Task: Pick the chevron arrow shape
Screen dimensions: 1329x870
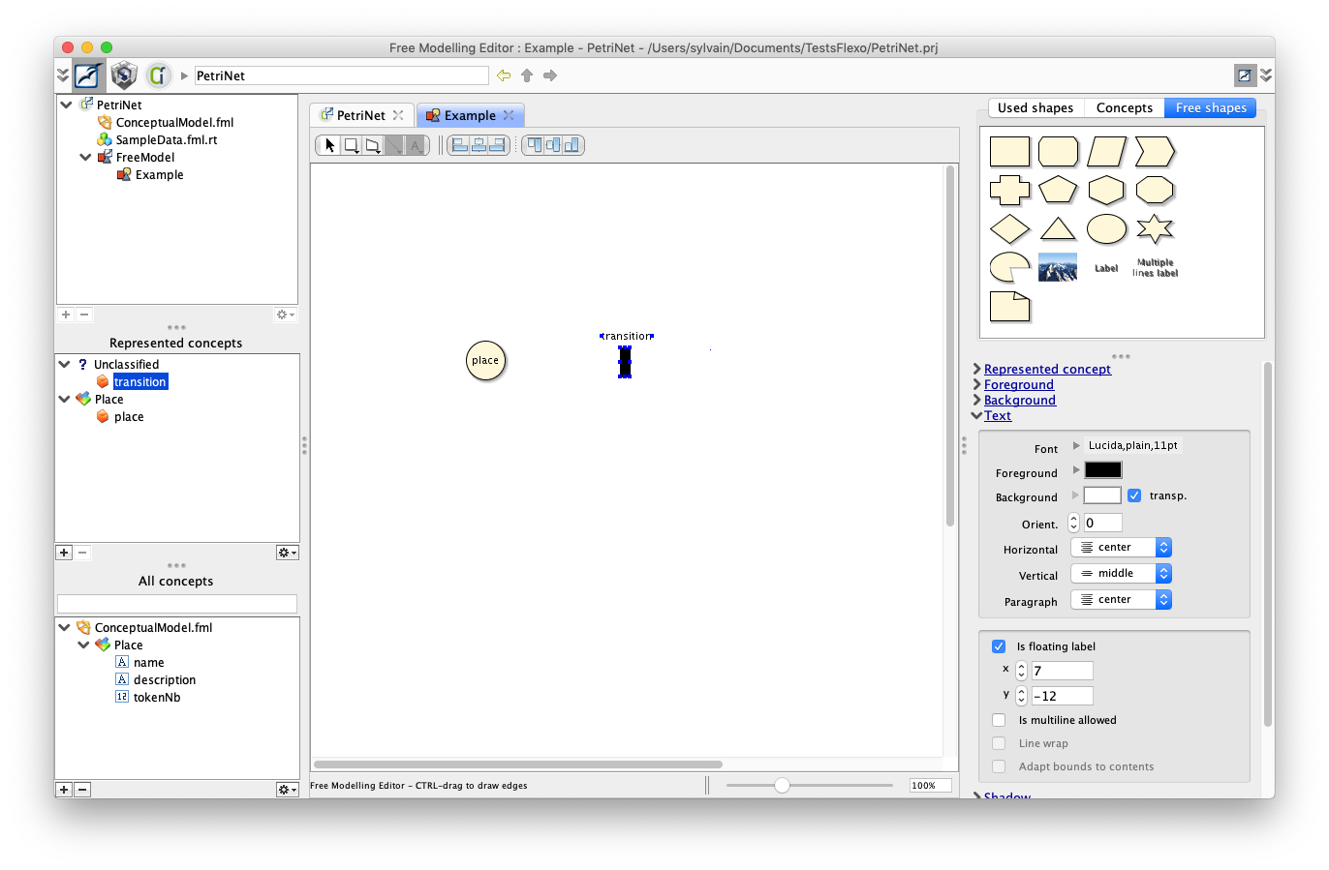Action: 1155,152
